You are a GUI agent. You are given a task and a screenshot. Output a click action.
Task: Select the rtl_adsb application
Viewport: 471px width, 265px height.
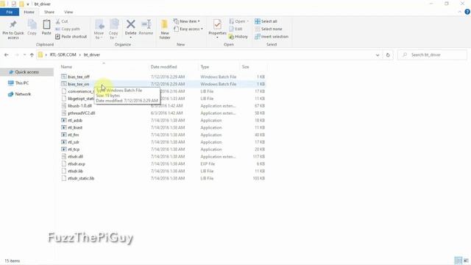[163, 120]
